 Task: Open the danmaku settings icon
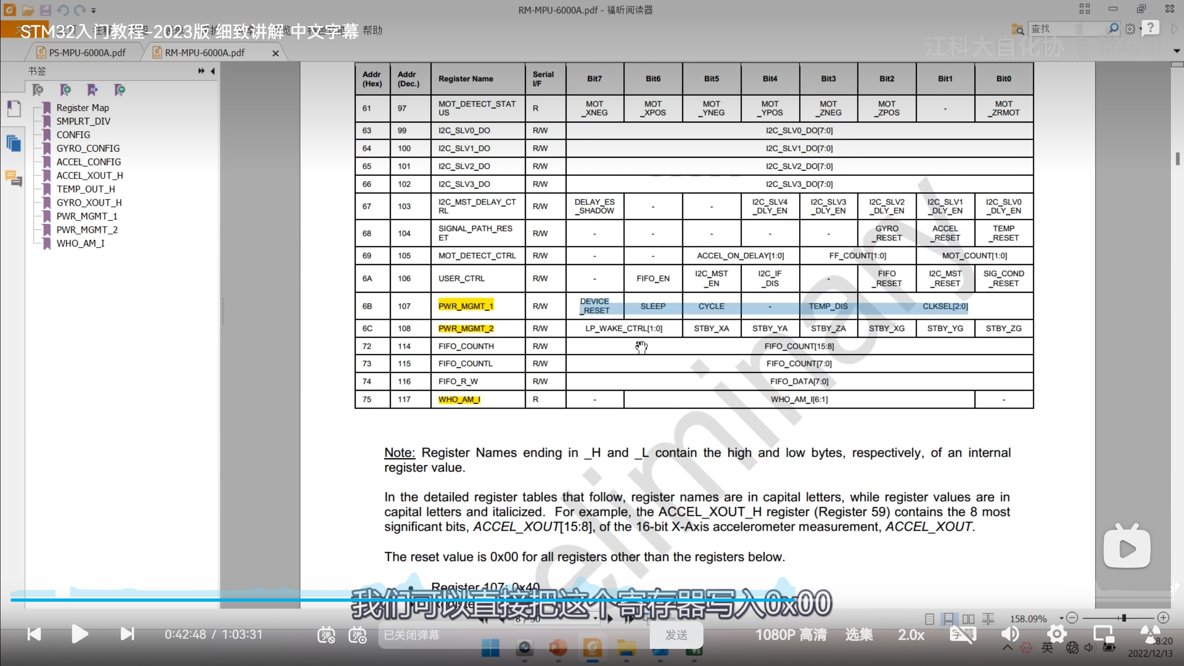[358, 635]
